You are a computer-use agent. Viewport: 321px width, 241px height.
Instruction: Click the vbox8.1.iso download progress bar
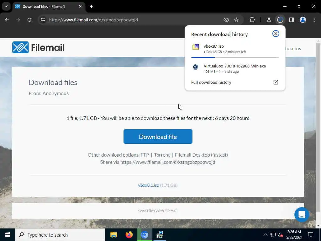pos(235,57)
